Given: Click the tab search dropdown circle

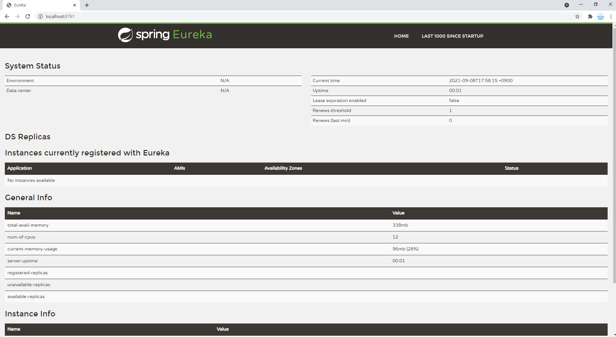Looking at the screenshot, I should pyautogui.click(x=567, y=5).
